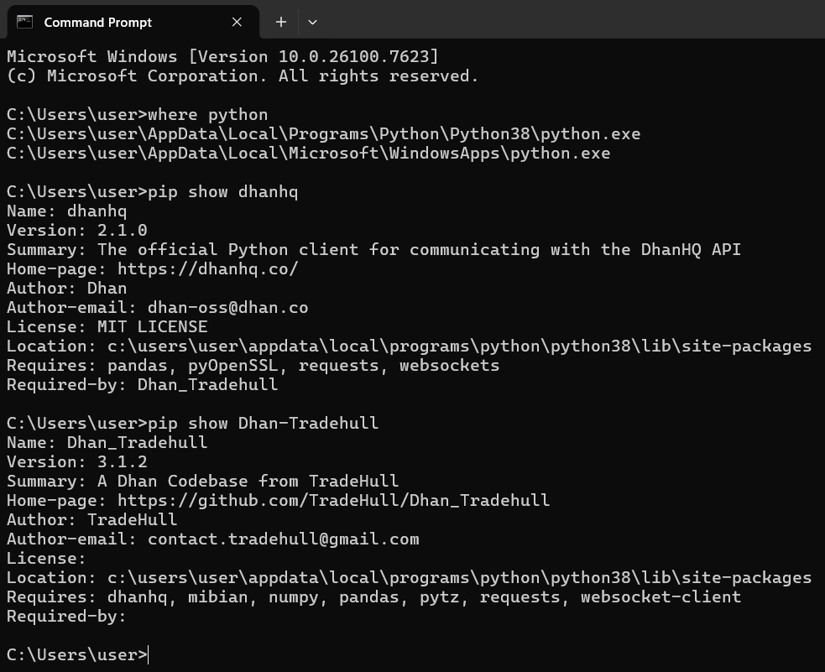Click the Command Prompt terminal icon
The image size is (825, 672).
pos(25,22)
